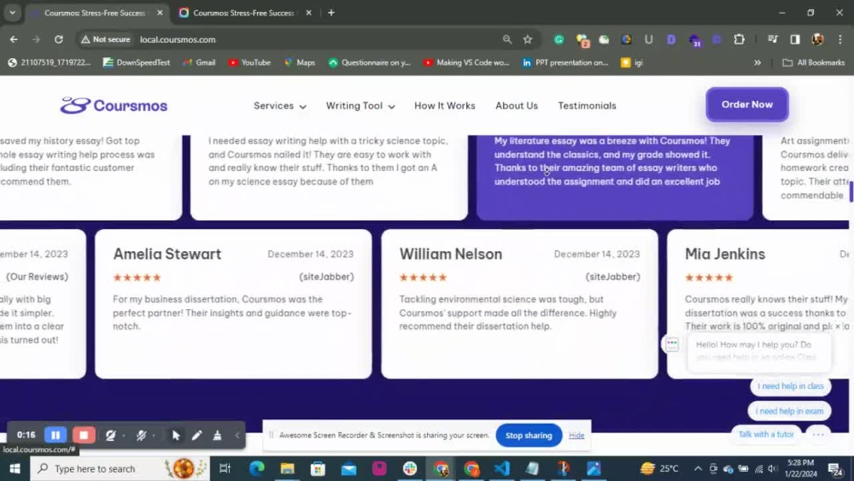Stop the screen recording with the red button
This screenshot has width=854, height=481.
point(84,435)
